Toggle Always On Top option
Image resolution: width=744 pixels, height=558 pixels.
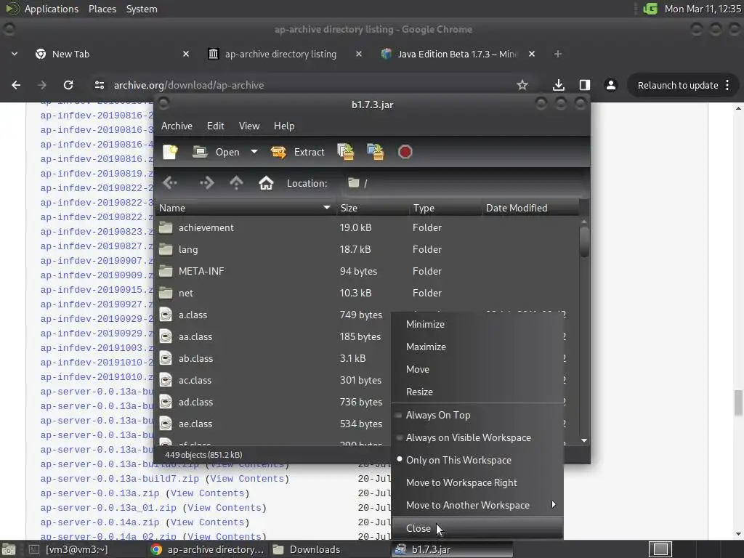point(477,415)
